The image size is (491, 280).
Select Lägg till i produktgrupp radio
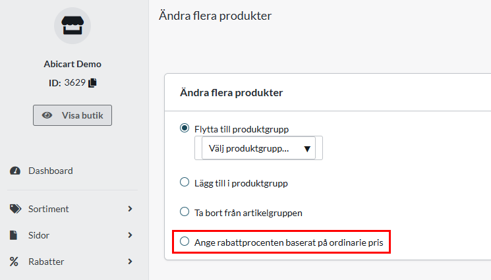coord(185,182)
